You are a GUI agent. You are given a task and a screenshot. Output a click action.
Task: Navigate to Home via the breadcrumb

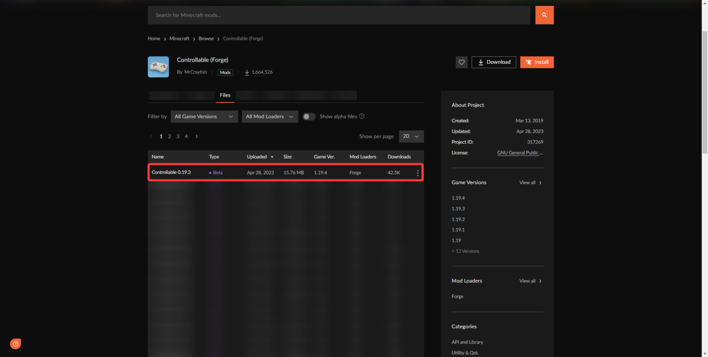[x=154, y=38]
